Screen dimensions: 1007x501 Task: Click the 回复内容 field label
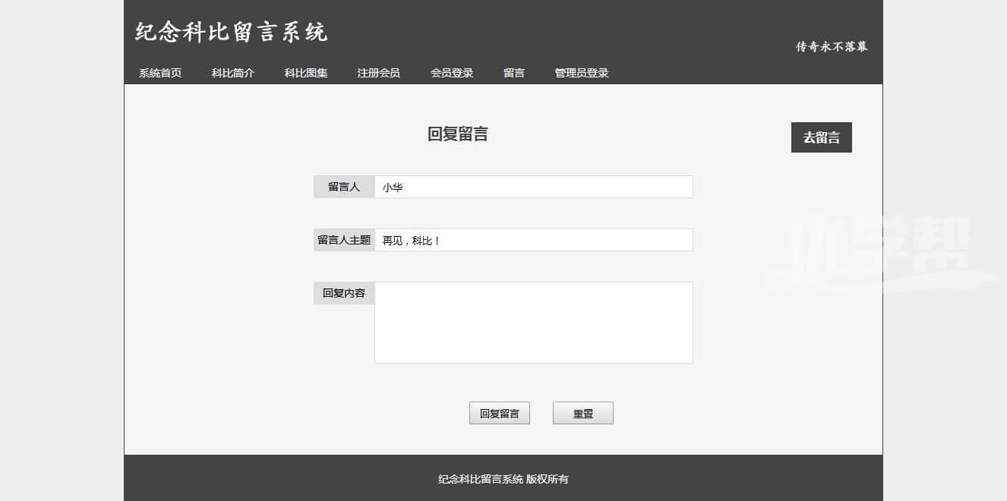(344, 293)
